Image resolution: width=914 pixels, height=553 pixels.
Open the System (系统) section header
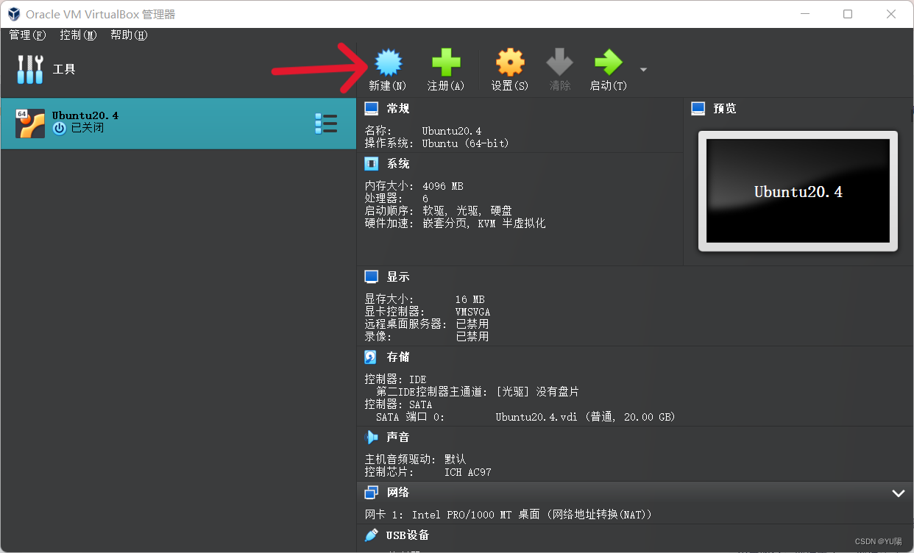tap(398, 163)
